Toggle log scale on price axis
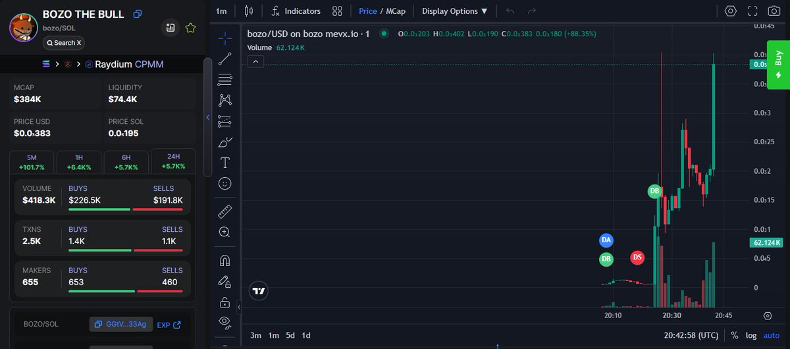The image size is (790, 349). pyautogui.click(x=751, y=335)
